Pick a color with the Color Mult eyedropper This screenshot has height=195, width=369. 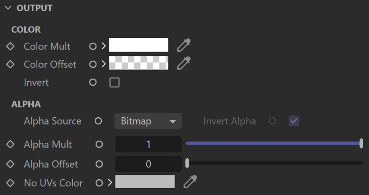point(184,45)
